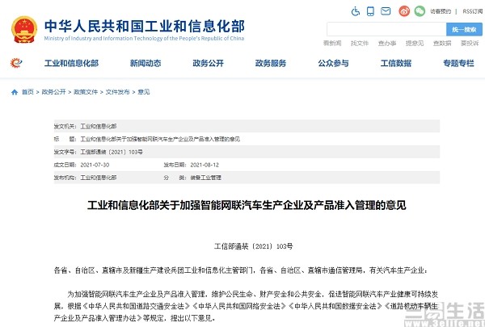The width and height of the screenshot is (485, 327).
Task: Open 政务公开 navigation menu
Action: pyautogui.click(x=209, y=63)
